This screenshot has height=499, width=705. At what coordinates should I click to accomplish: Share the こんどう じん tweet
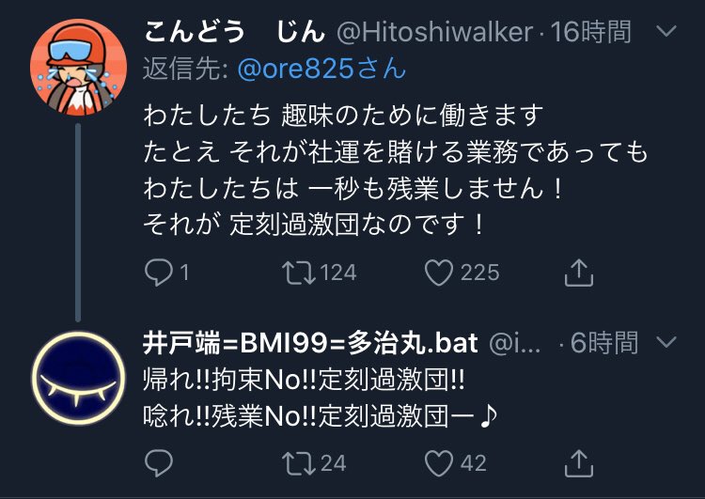pyautogui.click(x=579, y=273)
